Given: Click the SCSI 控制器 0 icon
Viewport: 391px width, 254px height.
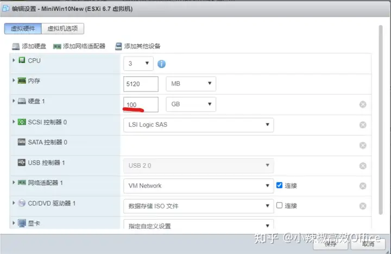Looking at the screenshot, I should [22, 122].
